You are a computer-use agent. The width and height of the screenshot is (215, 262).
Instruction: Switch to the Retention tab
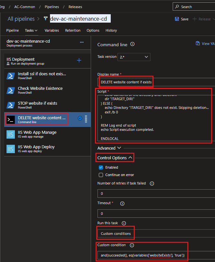(73, 30)
